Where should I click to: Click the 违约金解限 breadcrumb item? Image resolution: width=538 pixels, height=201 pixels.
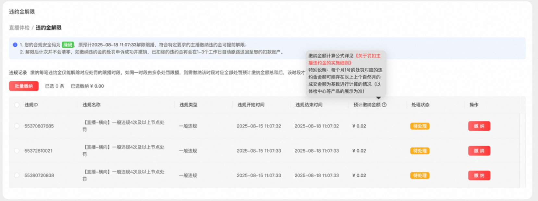tap(48, 28)
